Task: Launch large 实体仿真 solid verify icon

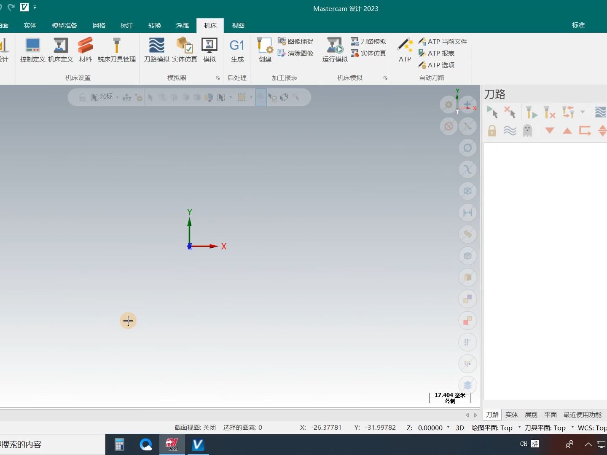Action: pyautogui.click(x=185, y=50)
